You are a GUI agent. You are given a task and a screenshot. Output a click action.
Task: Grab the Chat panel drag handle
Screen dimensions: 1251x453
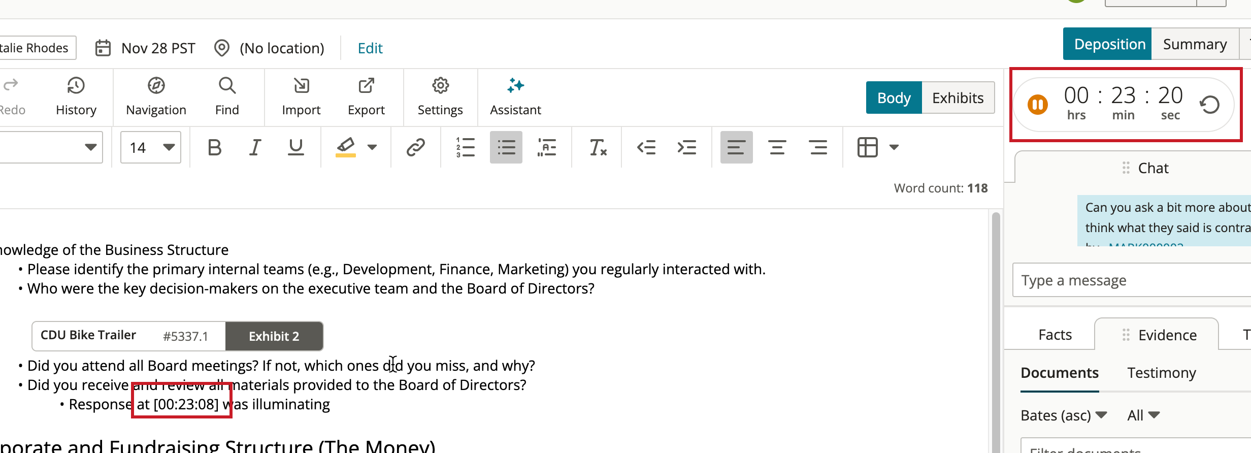click(x=1126, y=168)
